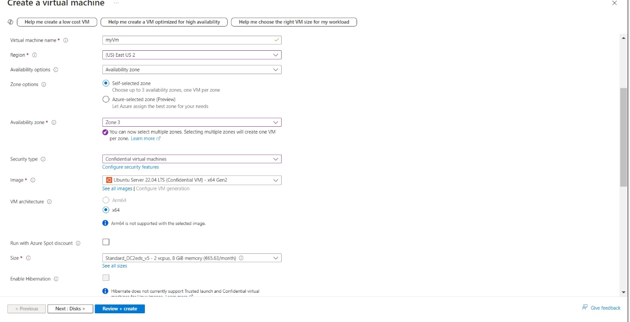Click the vertical scrollbar thumb
This screenshot has width=630, height=322.
pos(624,137)
